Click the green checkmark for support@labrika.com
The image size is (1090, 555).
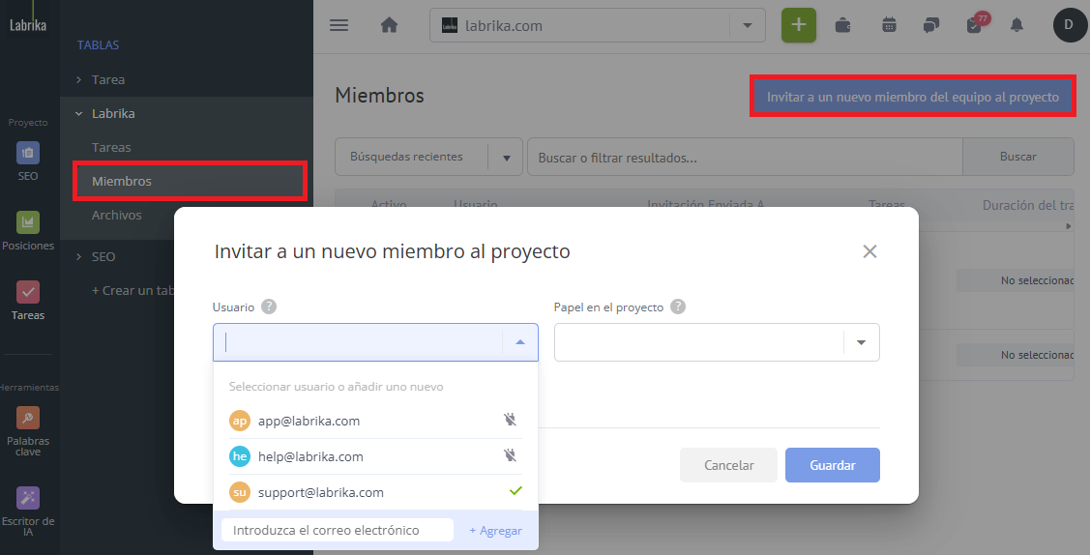(516, 491)
